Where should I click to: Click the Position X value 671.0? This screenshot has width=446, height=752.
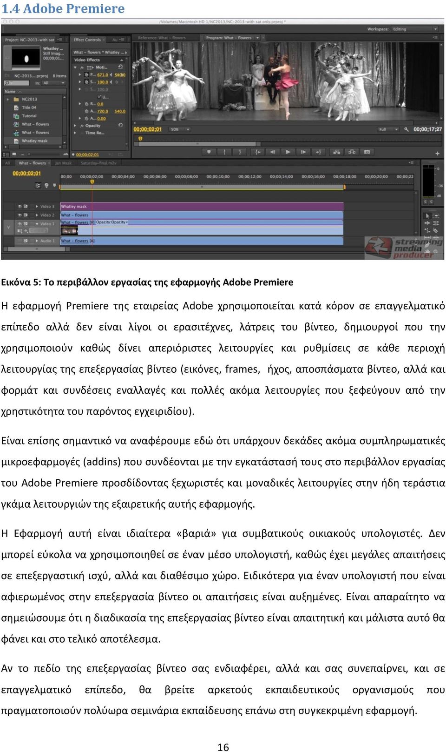[x=103, y=74]
